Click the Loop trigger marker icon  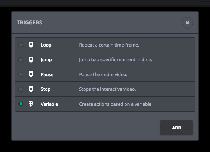pyautogui.click(x=31, y=45)
